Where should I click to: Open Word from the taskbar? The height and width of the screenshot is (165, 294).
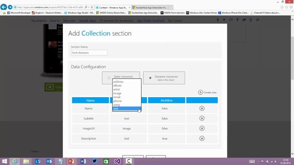pos(83,161)
